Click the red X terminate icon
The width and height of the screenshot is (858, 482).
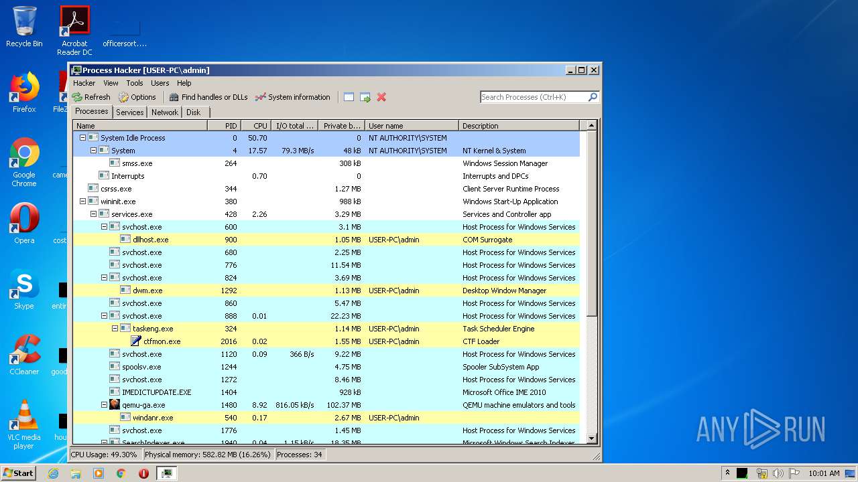[x=381, y=97]
